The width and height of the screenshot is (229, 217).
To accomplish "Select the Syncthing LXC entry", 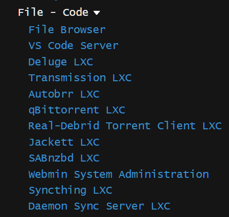I will coord(71,190).
